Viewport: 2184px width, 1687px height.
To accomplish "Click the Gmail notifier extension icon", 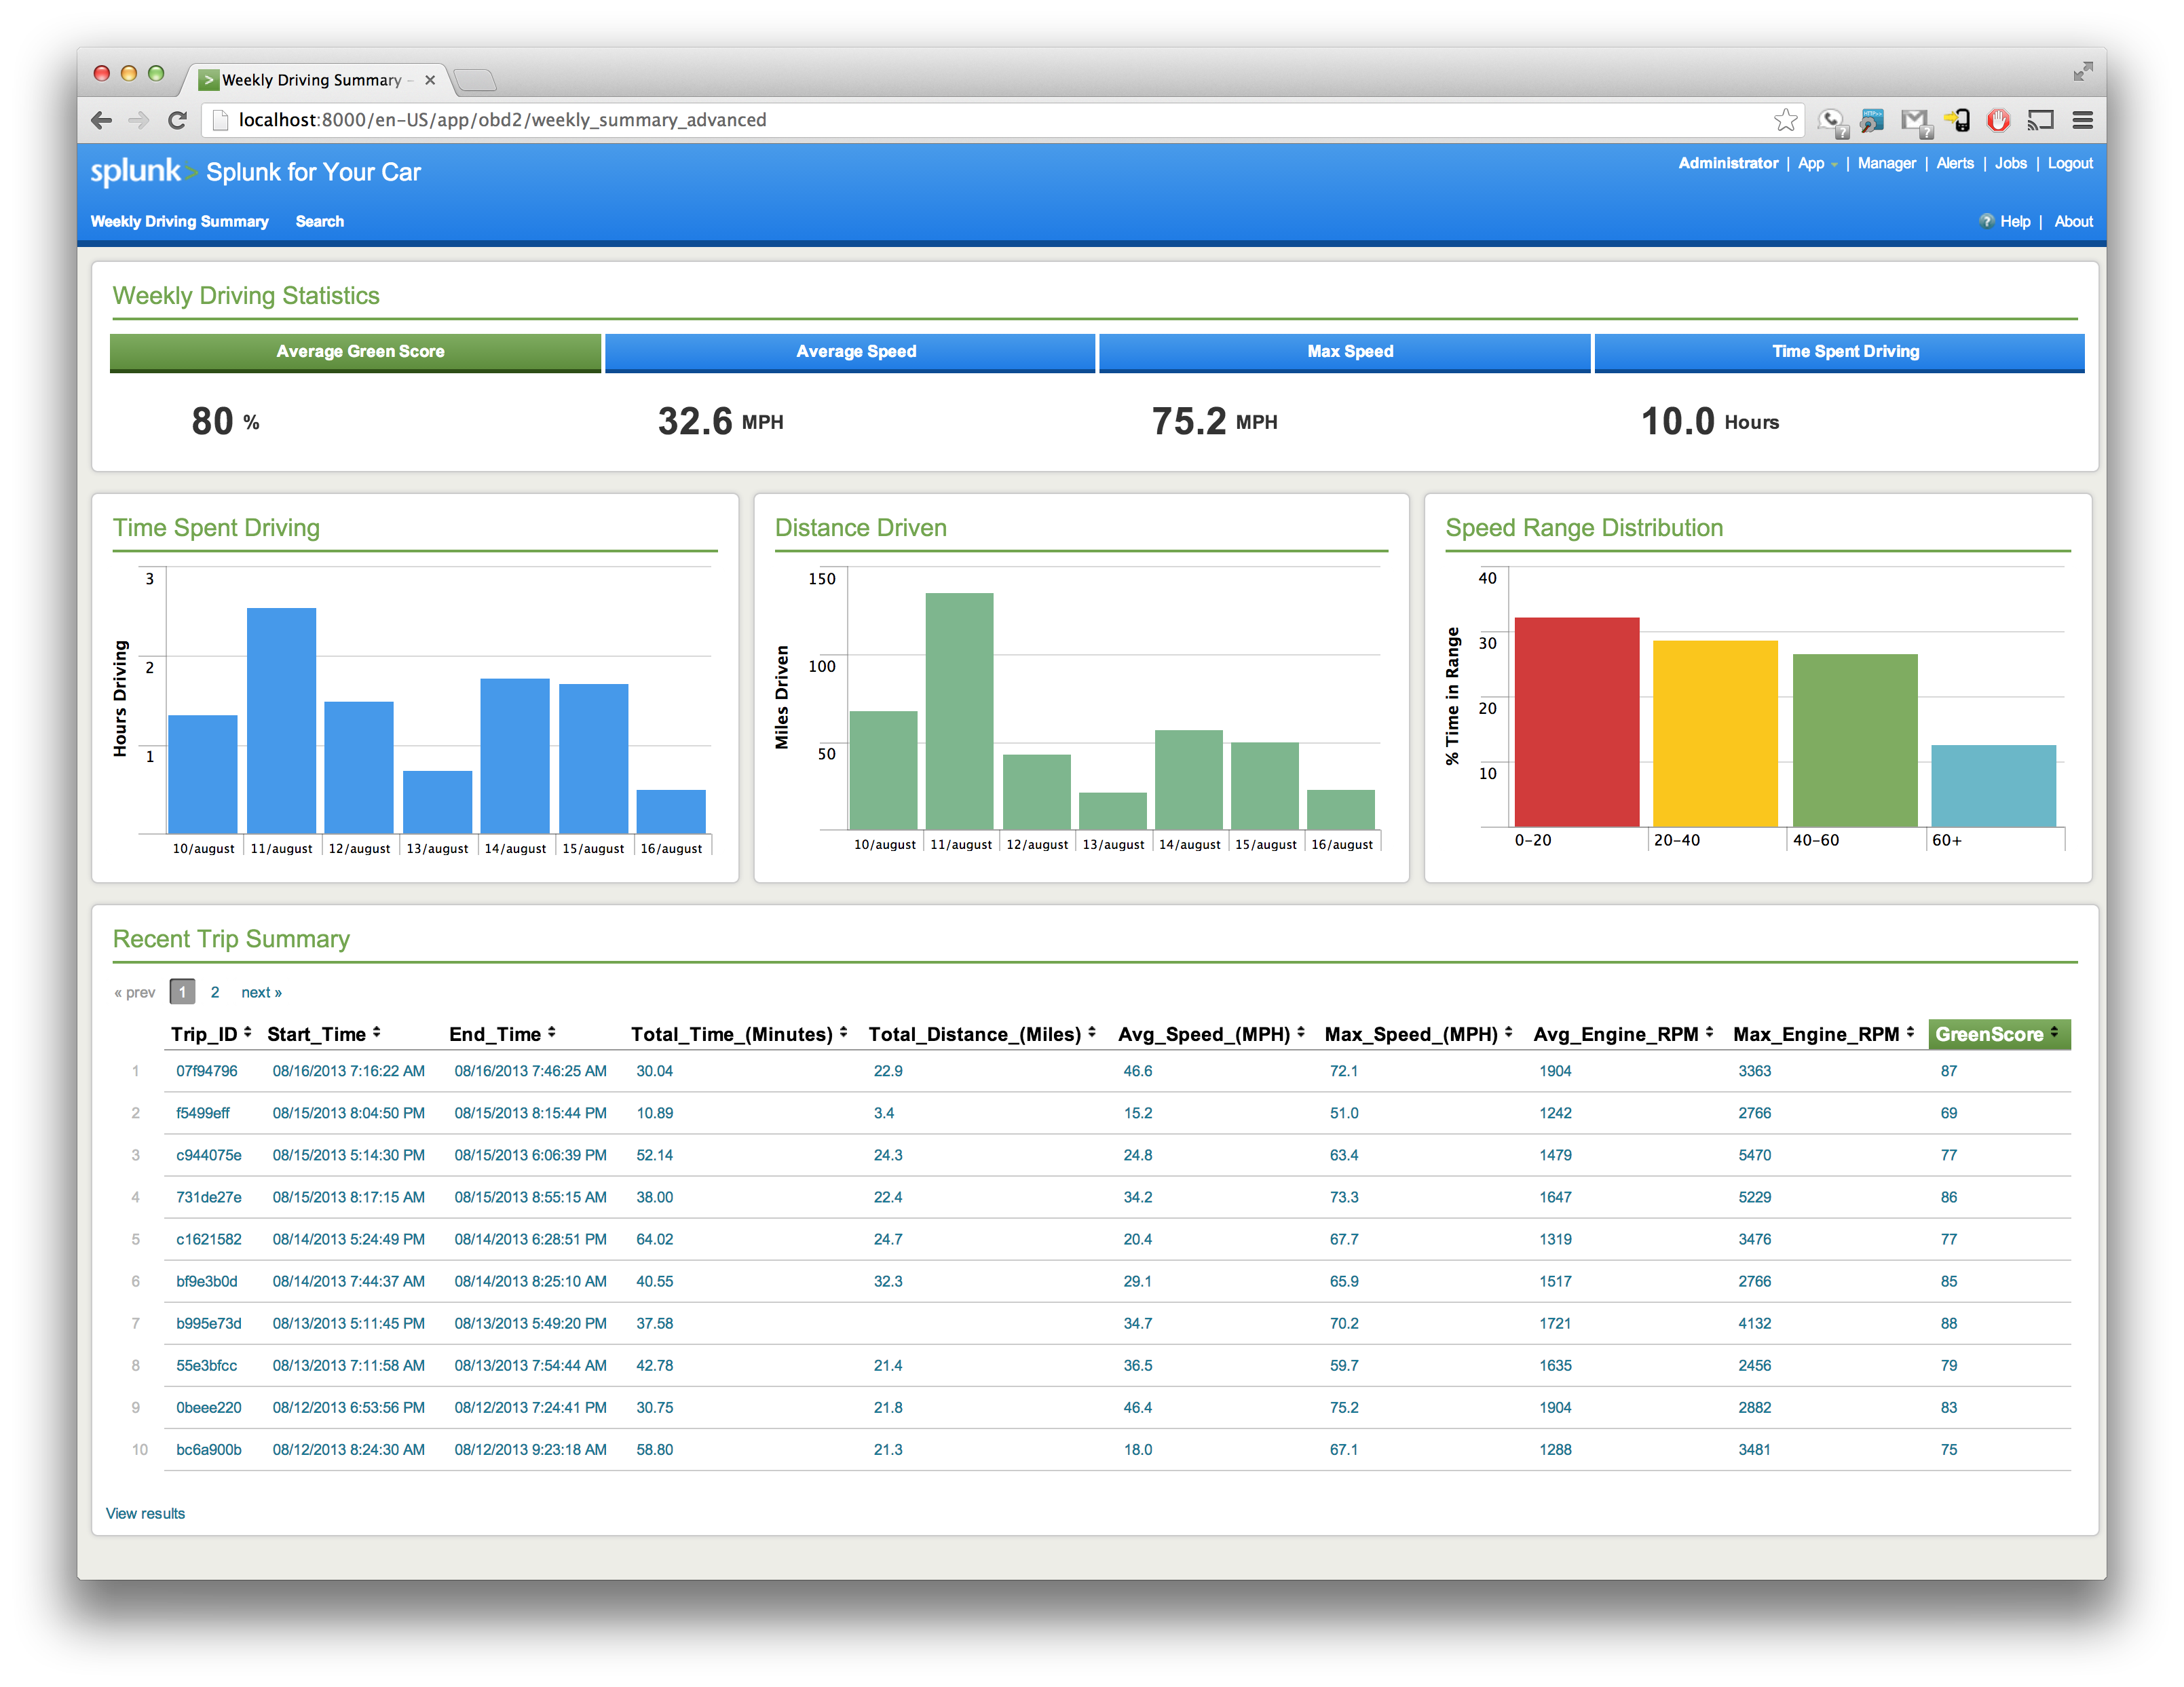I will pyautogui.click(x=1915, y=120).
